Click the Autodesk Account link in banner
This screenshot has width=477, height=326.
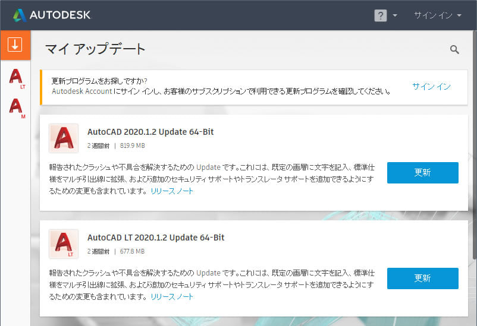click(82, 91)
